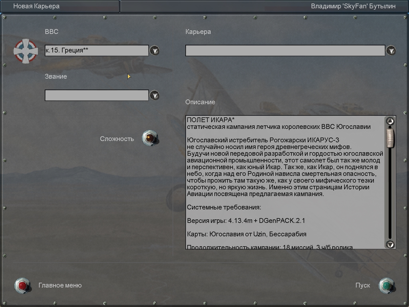Click the Новая Карьера title header
This screenshot has width=409, height=307.
(x=36, y=6)
